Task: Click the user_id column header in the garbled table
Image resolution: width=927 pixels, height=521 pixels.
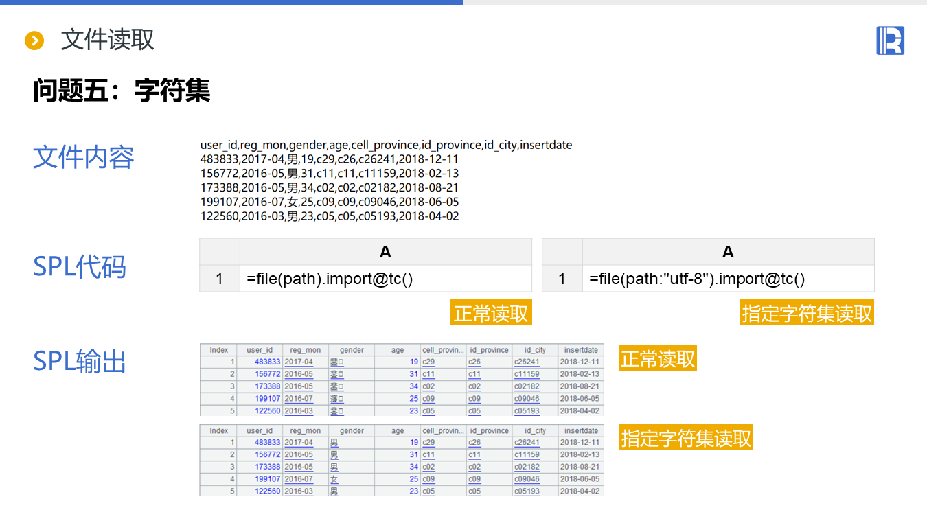Action: click(x=260, y=350)
